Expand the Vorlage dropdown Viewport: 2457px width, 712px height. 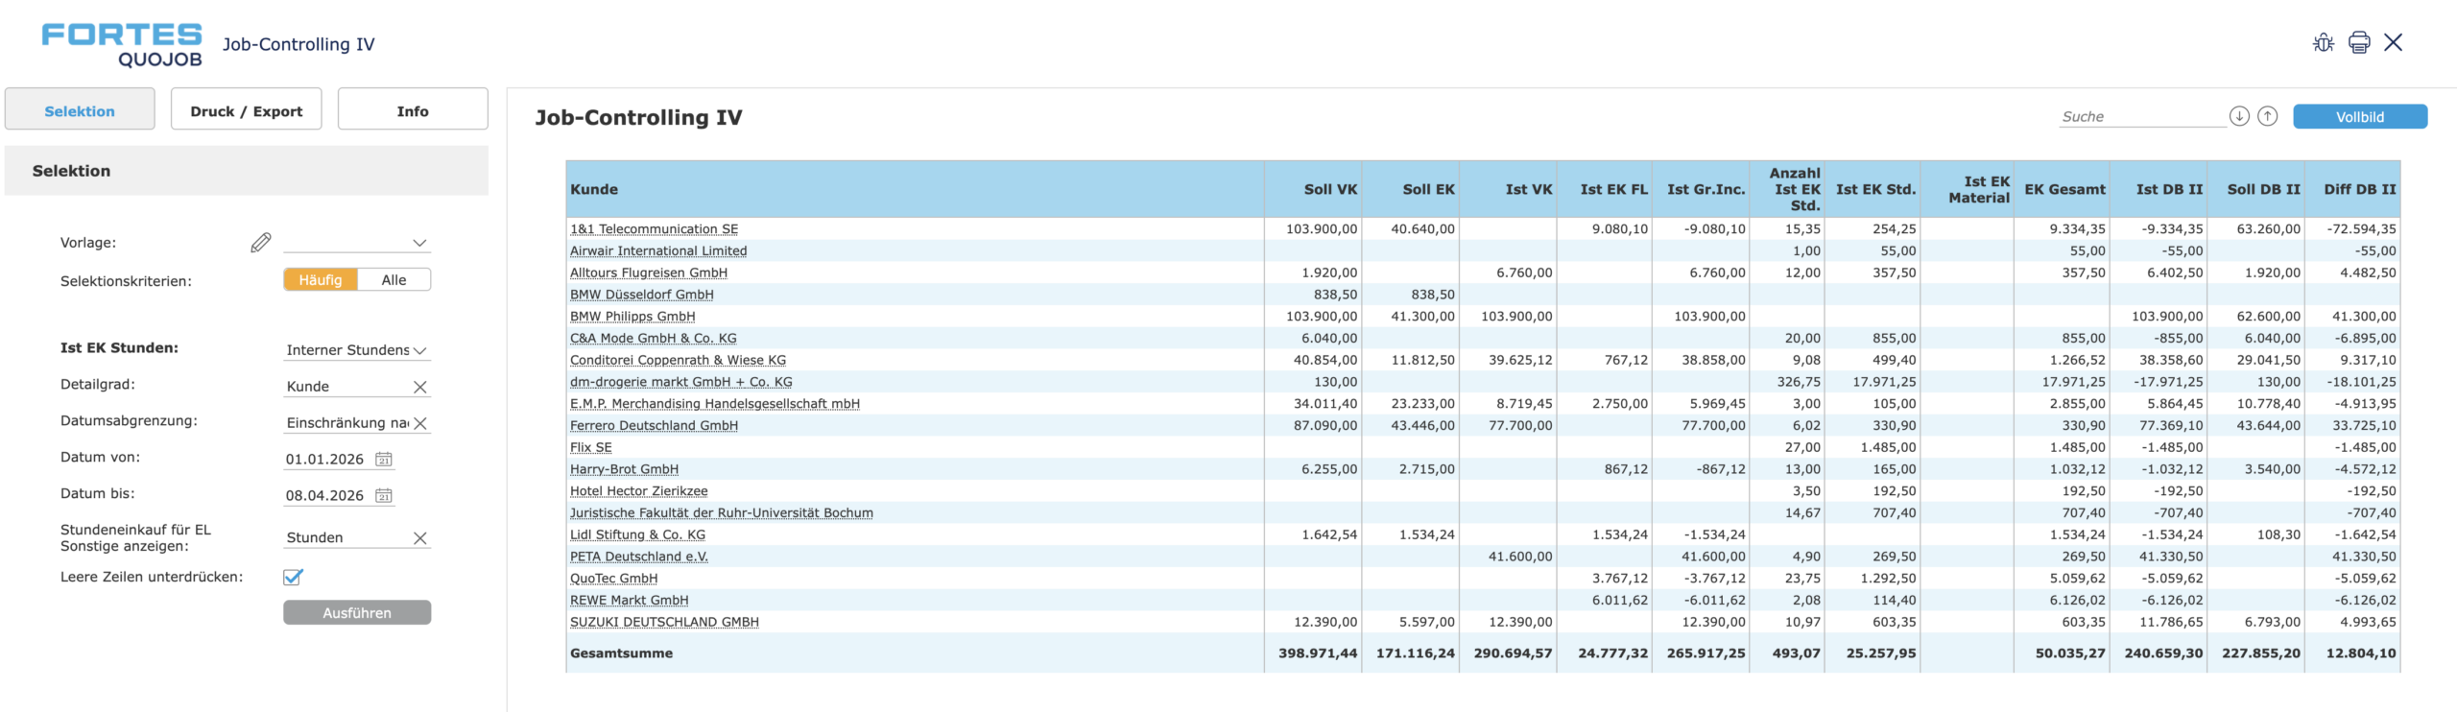click(419, 243)
